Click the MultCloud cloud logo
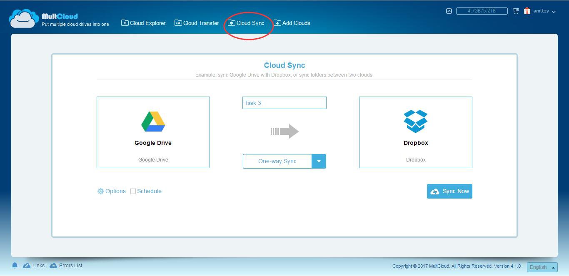This screenshot has width=569, height=276. pyautogui.click(x=24, y=19)
